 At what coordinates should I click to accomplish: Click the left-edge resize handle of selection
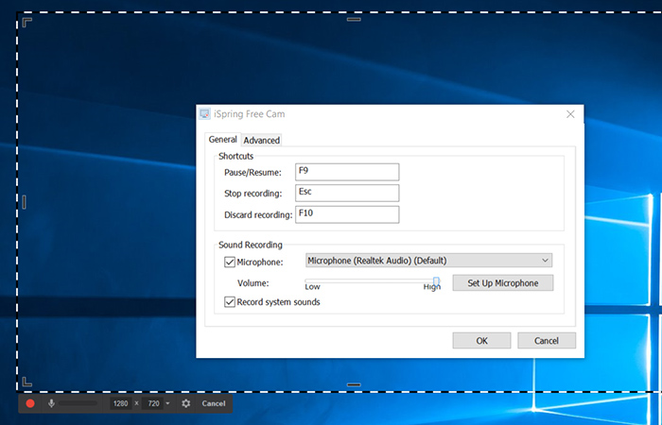24,202
